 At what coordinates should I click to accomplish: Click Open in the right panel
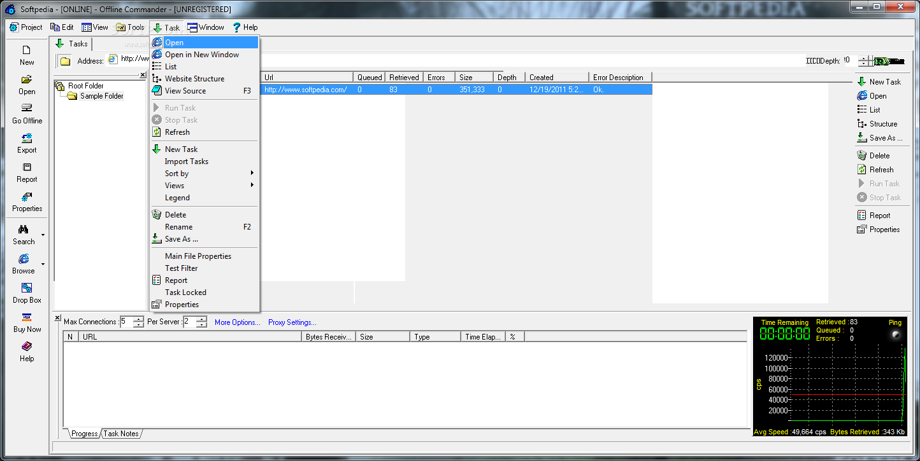point(872,96)
